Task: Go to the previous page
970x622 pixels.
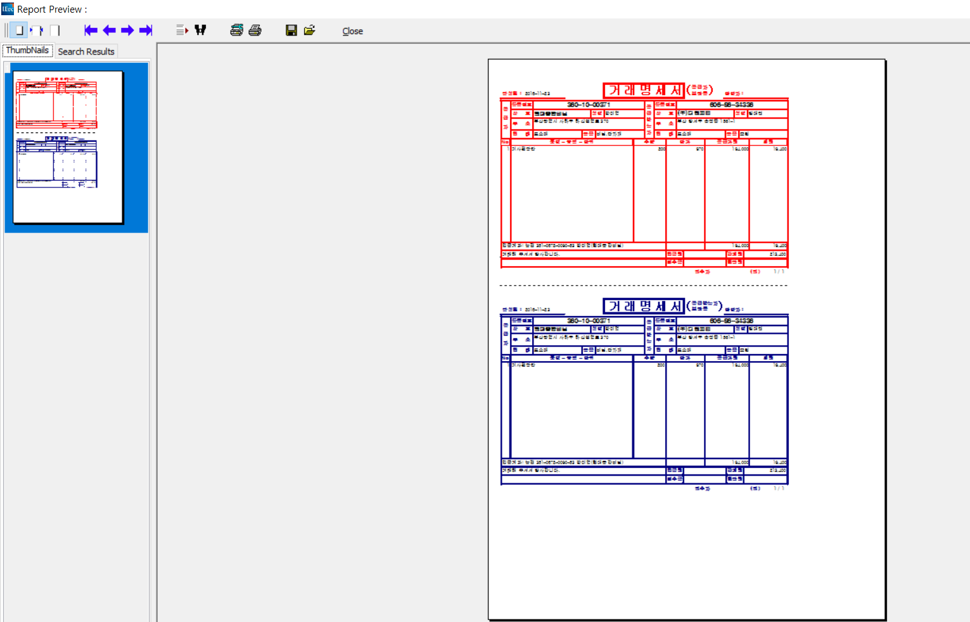Action: pyautogui.click(x=109, y=30)
